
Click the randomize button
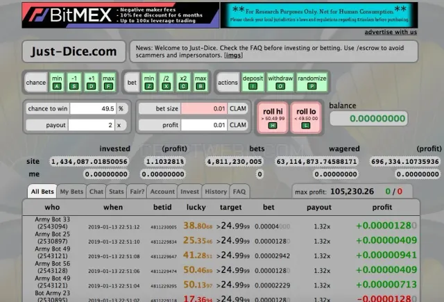[x=311, y=82]
